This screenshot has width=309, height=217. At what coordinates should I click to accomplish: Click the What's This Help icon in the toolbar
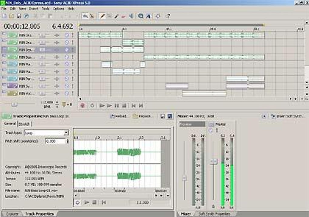[168, 16]
